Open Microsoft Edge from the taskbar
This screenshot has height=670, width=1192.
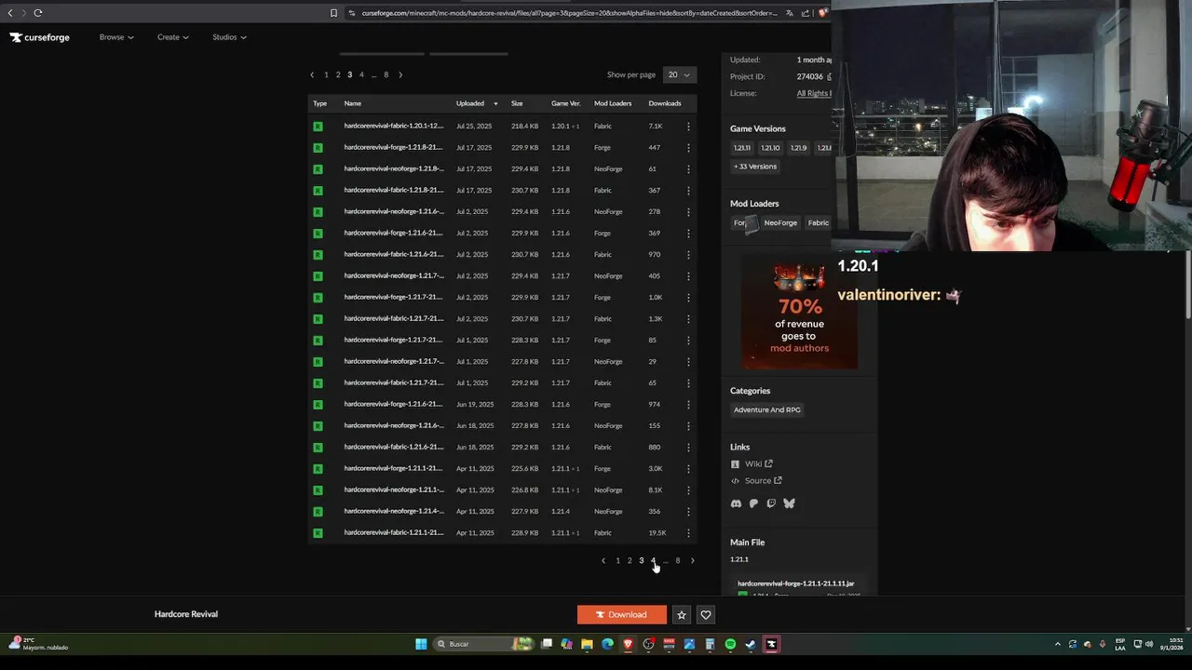[607, 644]
